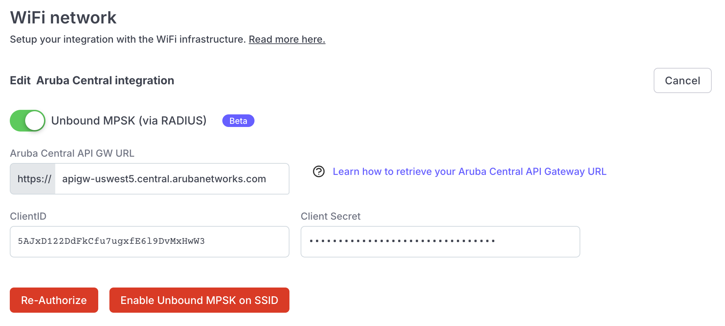The width and height of the screenshot is (725, 326).
Task: Click the ClientID field label
Action: (x=28, y=216)
